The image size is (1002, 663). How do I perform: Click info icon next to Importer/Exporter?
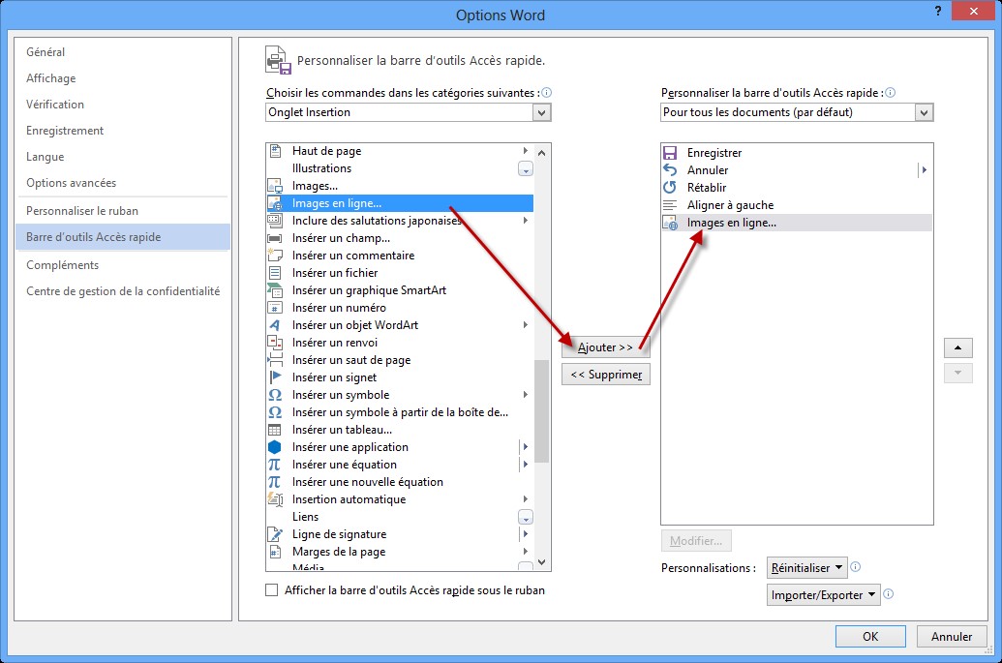click(889, 594)
